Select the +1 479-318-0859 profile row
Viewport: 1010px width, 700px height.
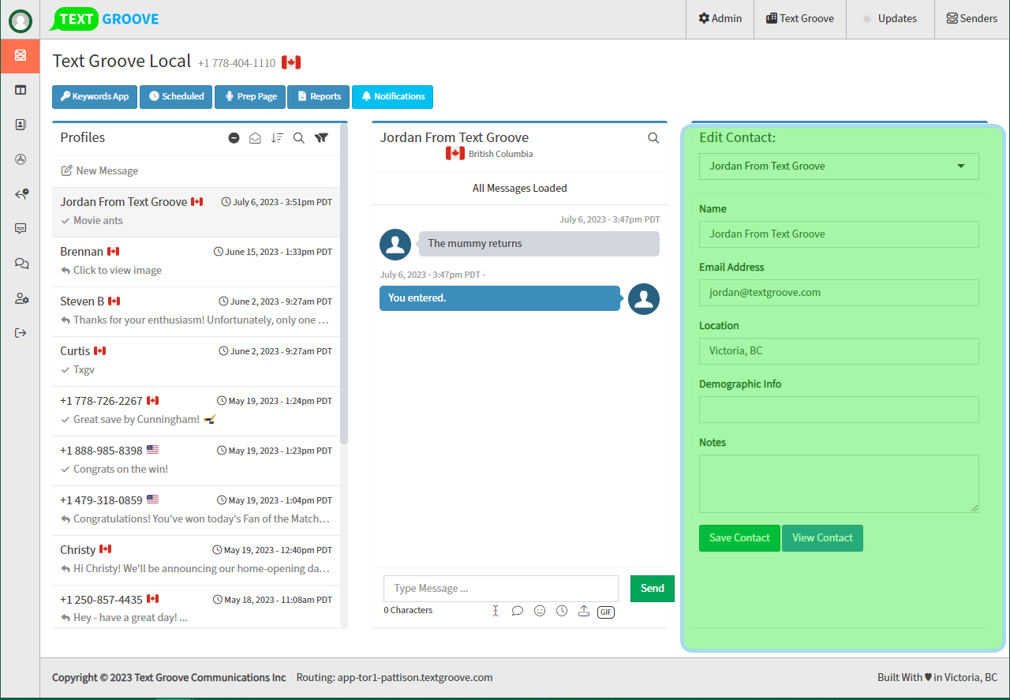(196, 510)
